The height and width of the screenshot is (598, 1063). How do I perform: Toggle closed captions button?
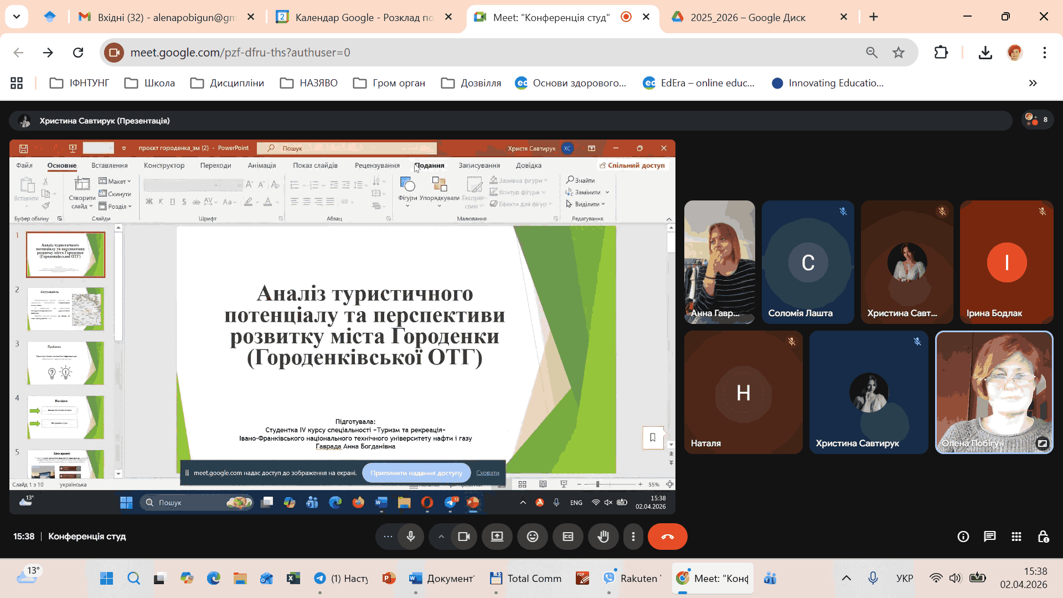(567, 537)
